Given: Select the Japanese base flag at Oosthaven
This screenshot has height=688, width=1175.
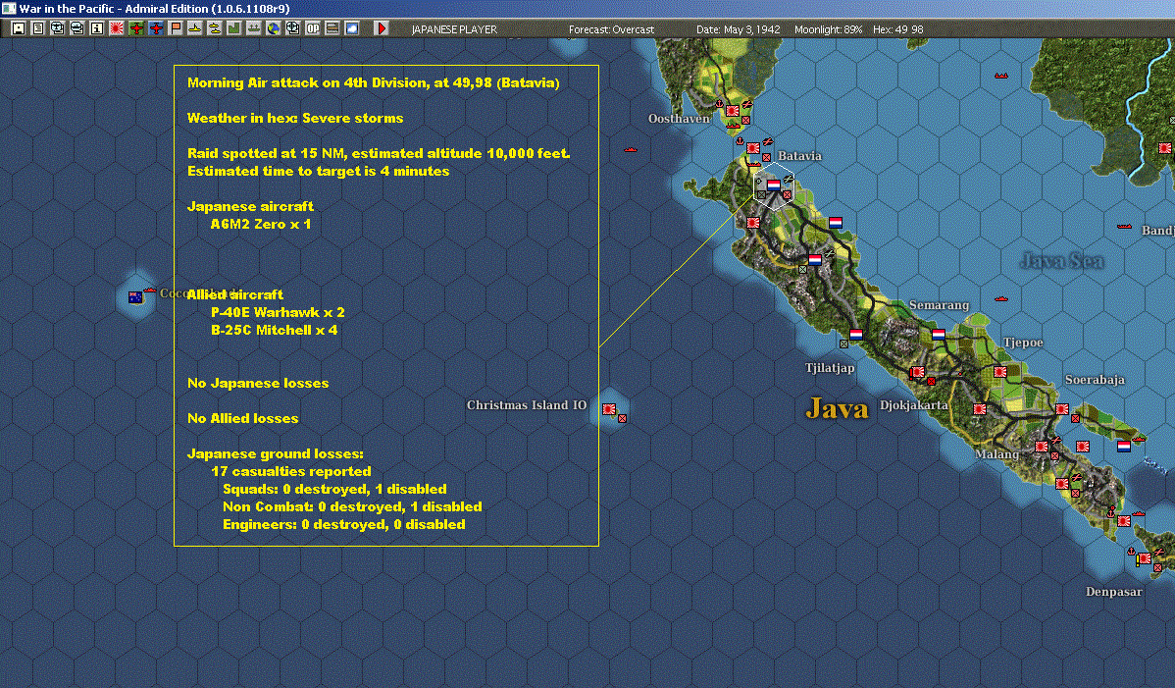Looking at the screenshot, I should 732,111.
